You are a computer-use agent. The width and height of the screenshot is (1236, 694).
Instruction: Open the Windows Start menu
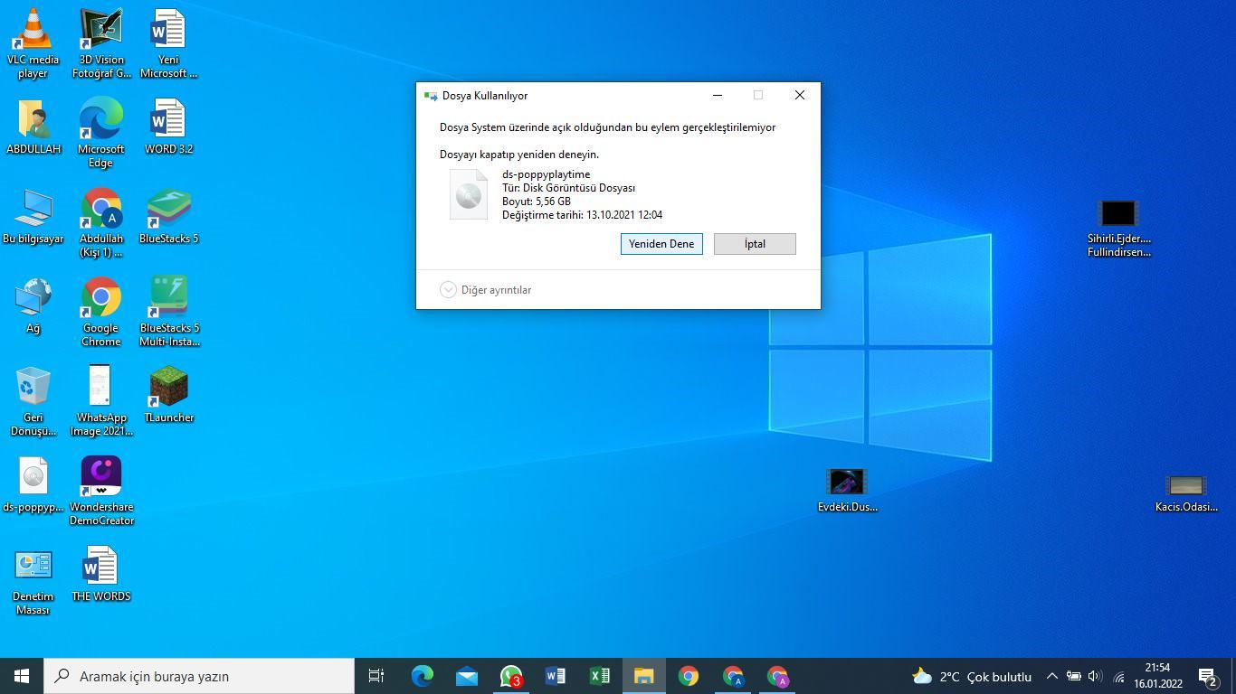point(22,676)
